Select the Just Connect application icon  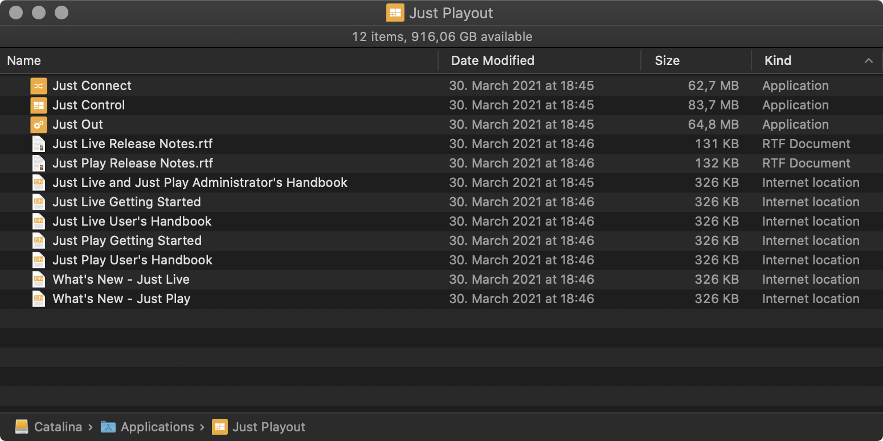[x=38, y=85]
